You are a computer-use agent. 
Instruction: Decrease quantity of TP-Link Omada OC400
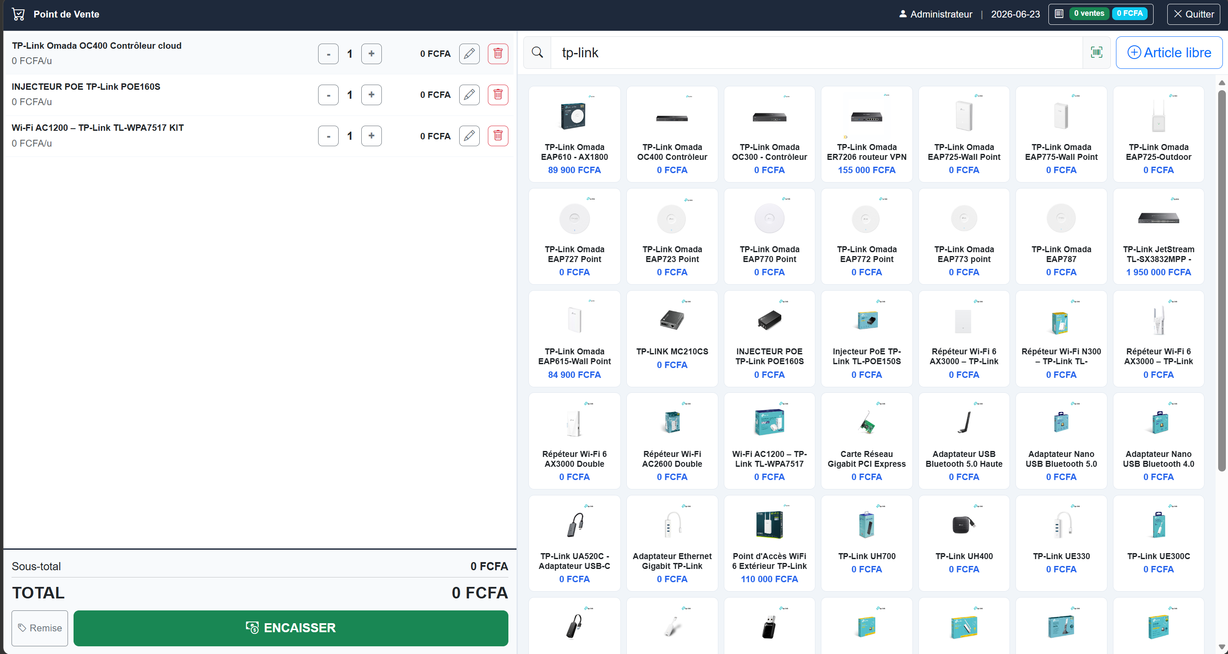tap(328, 53)
